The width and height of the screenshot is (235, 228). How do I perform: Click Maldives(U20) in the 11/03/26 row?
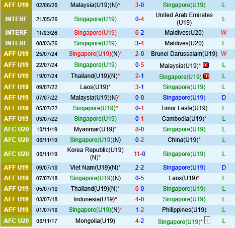(184, 33)
